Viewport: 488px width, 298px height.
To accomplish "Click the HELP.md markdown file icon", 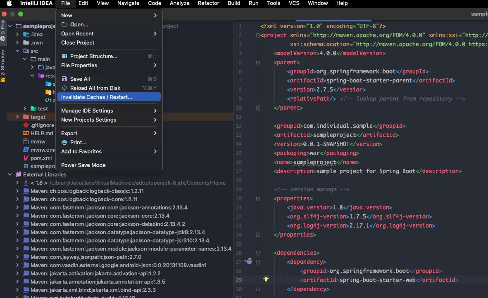I will click(26, 133).
